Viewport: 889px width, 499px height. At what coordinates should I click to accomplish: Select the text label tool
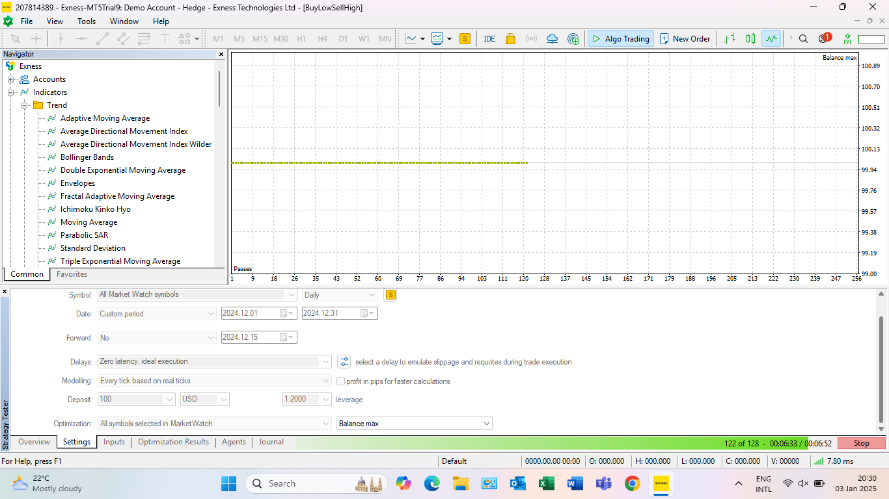pyautogui.click(x=165, y=39)
